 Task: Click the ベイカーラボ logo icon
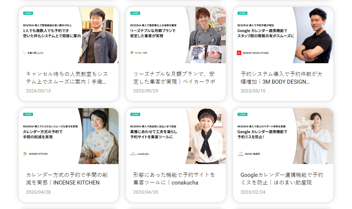[x=132, y=53]
